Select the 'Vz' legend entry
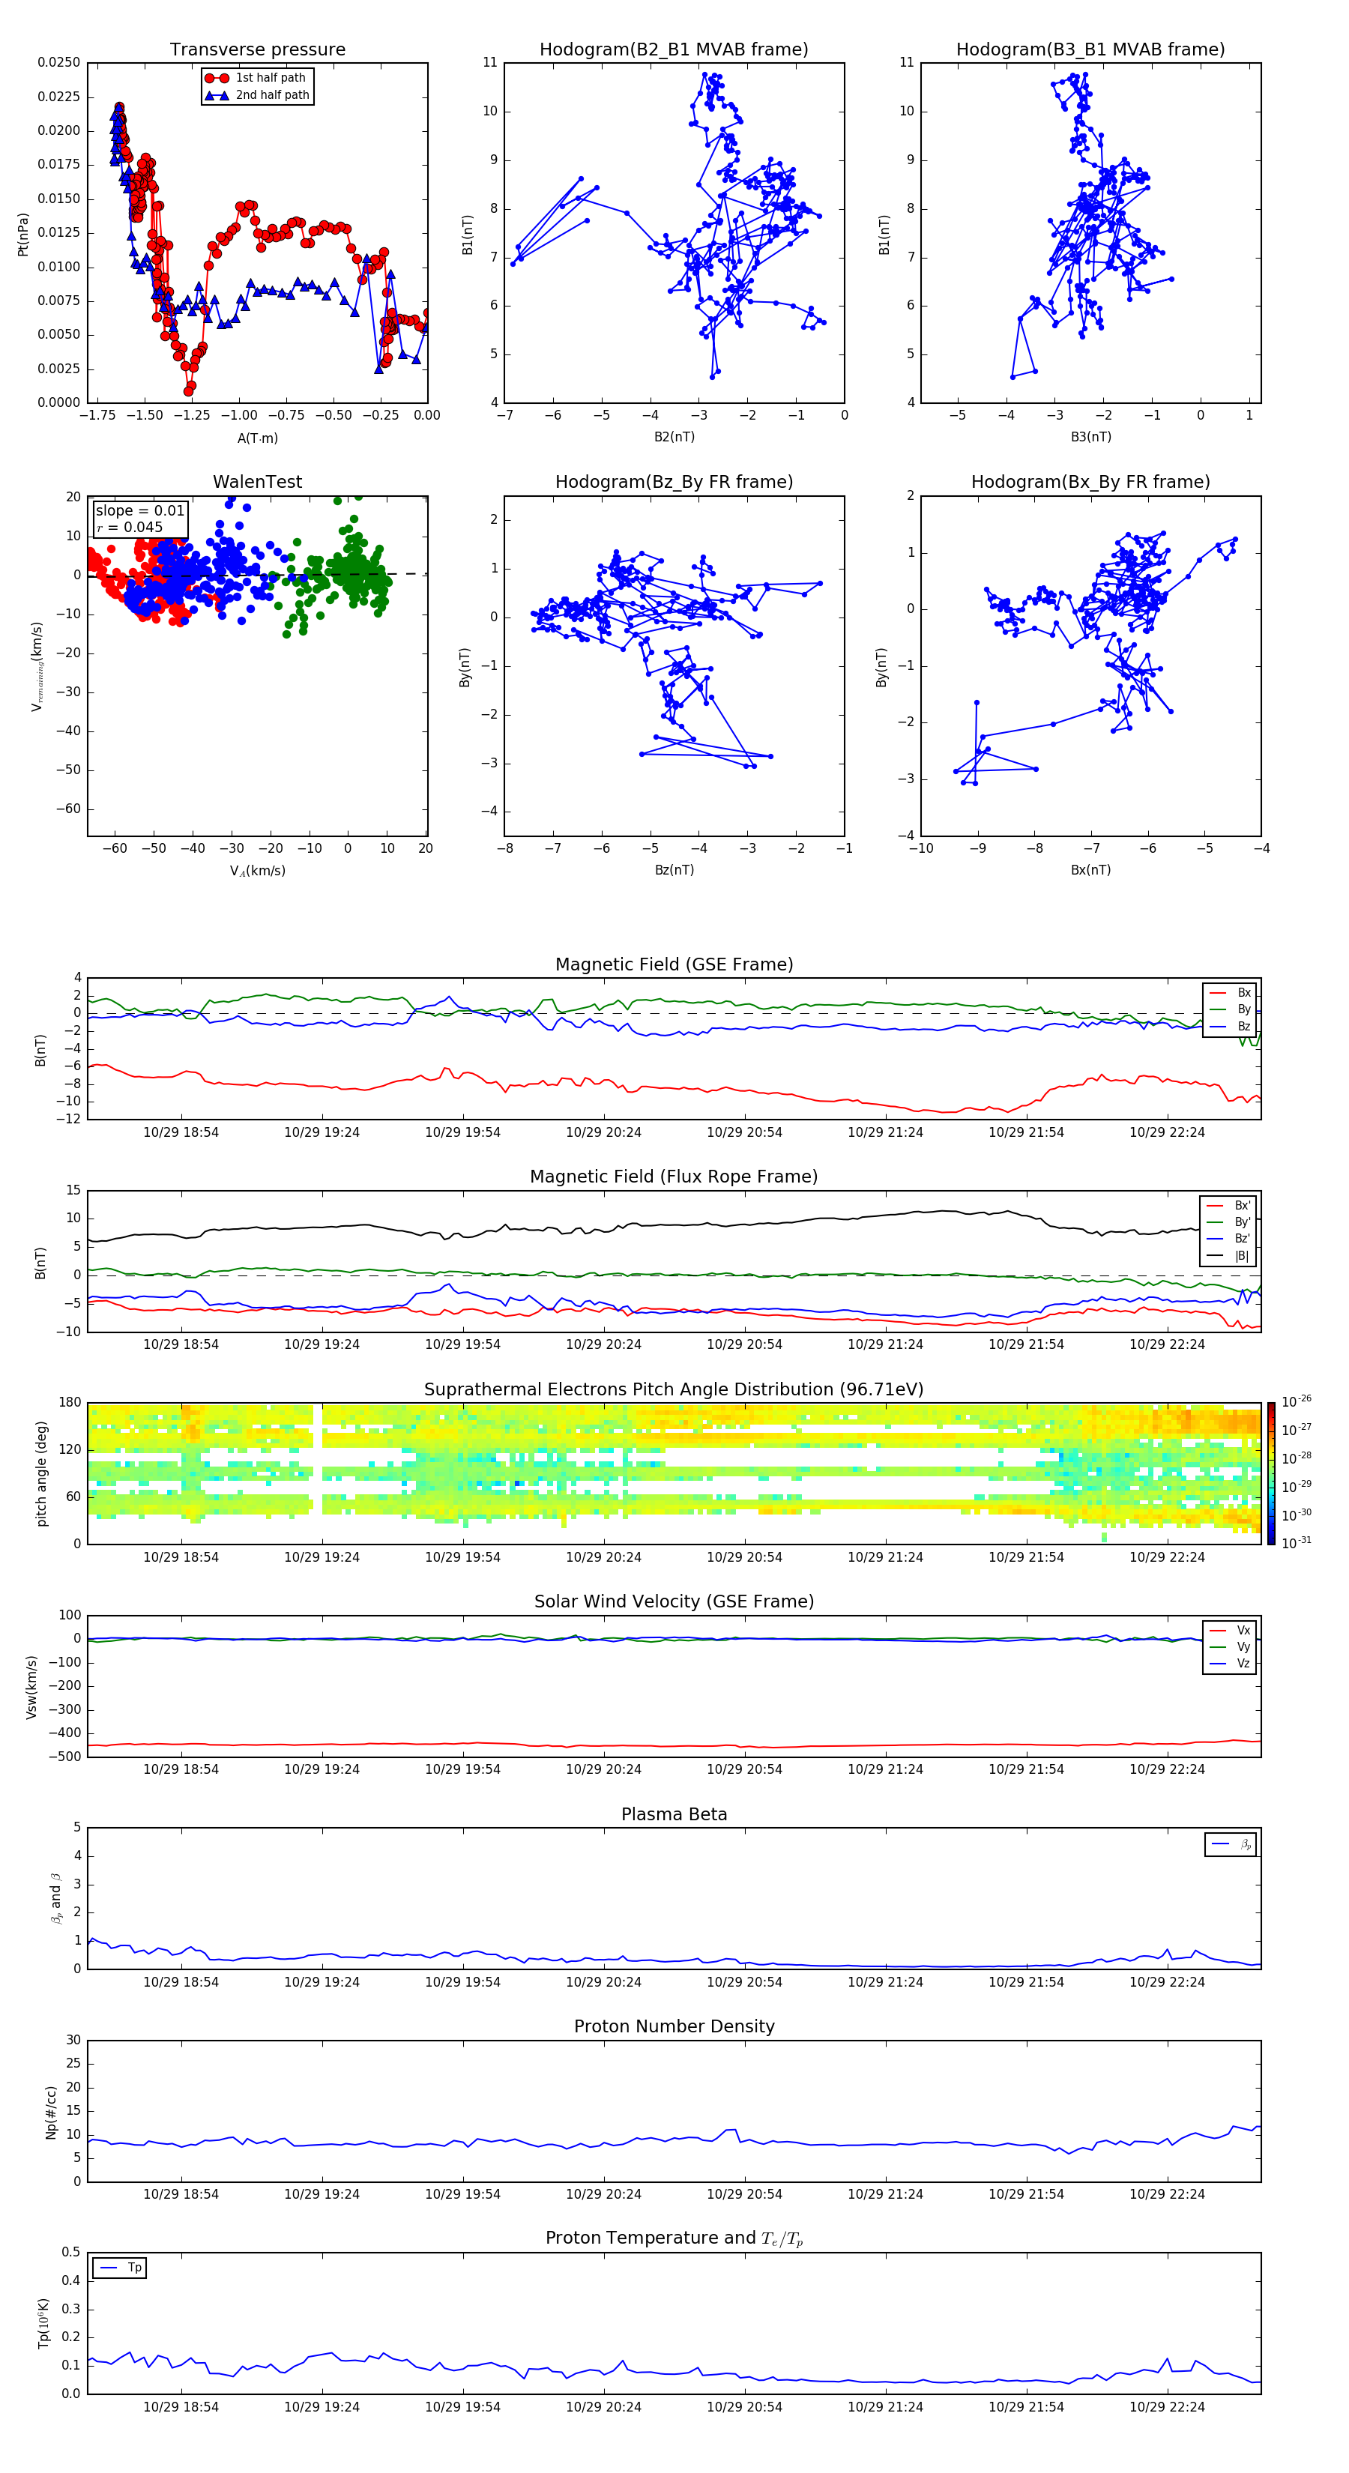Image resolution: width=1349 pixels, height=2473 pixels. (x=1230, y=1664)
